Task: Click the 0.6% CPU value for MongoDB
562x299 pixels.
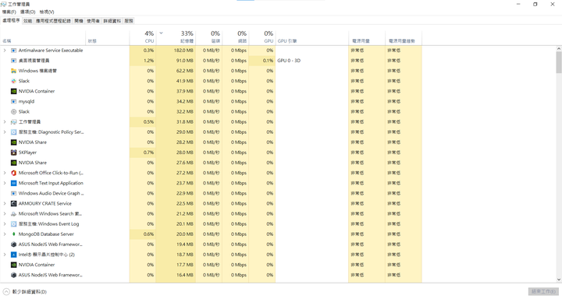Action: [x=143, y=234]
